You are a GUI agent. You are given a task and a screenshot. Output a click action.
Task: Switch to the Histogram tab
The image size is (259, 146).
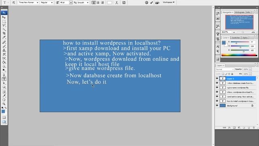point(240,12)
